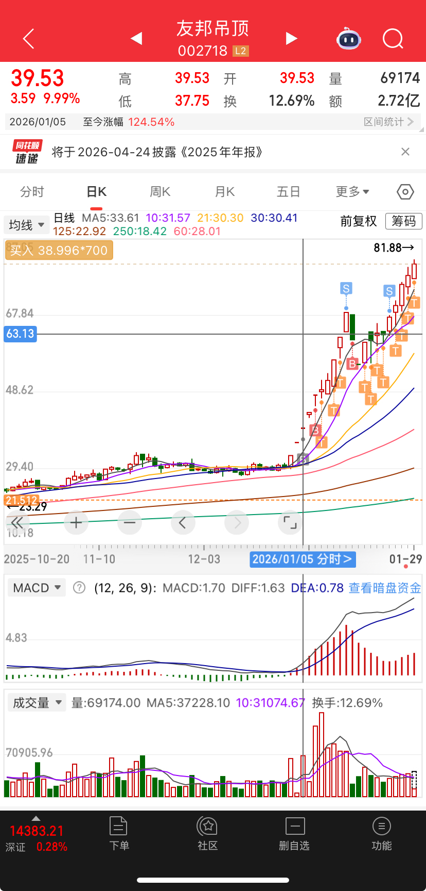The height and width of the screenshot is (891, 426).
Task: Open 区间统计 range statistics
Action: (x=388, y=122)
